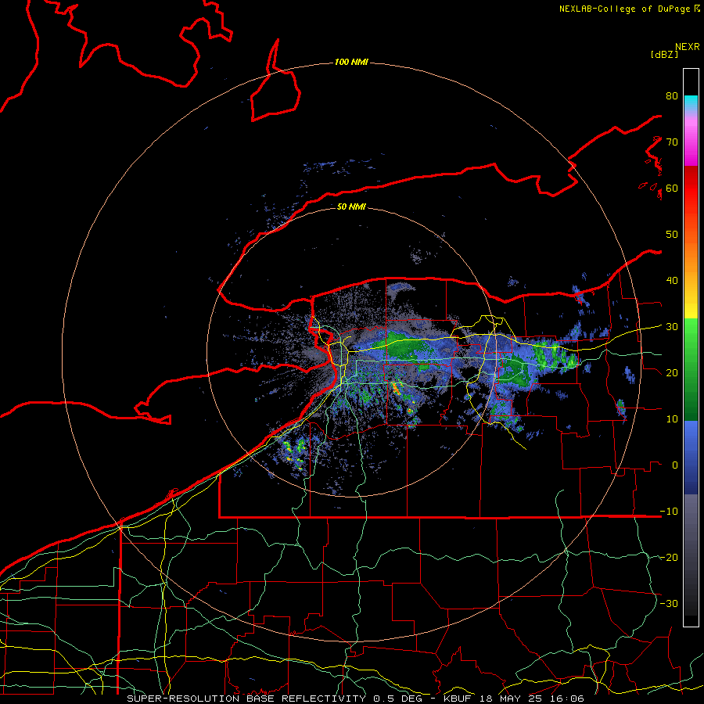Click the 80 value on the dBZ scale
The image size is (704, 704).
click(672, 96)
